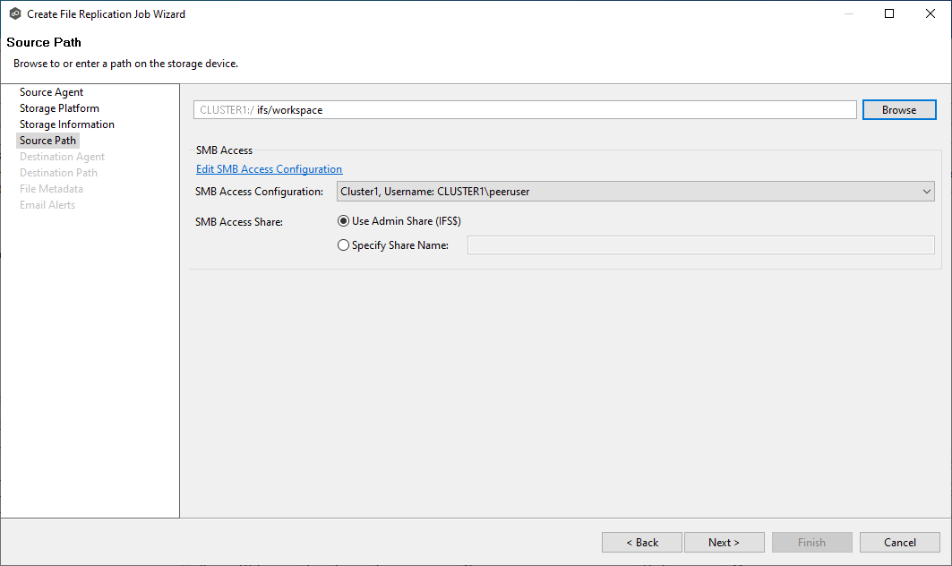Select the Use Admin Share (IFS$) option
Screen dimensions: 952x566
pos(344,221)
